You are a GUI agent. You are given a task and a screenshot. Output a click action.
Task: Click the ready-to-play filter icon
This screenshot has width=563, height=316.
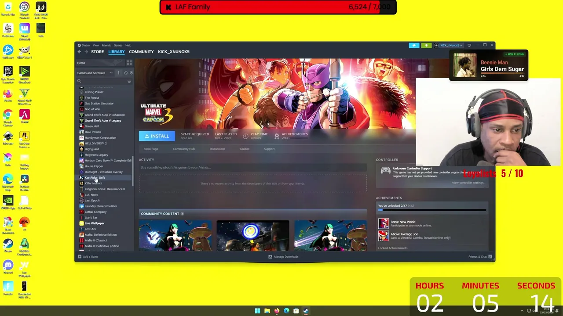131,73
